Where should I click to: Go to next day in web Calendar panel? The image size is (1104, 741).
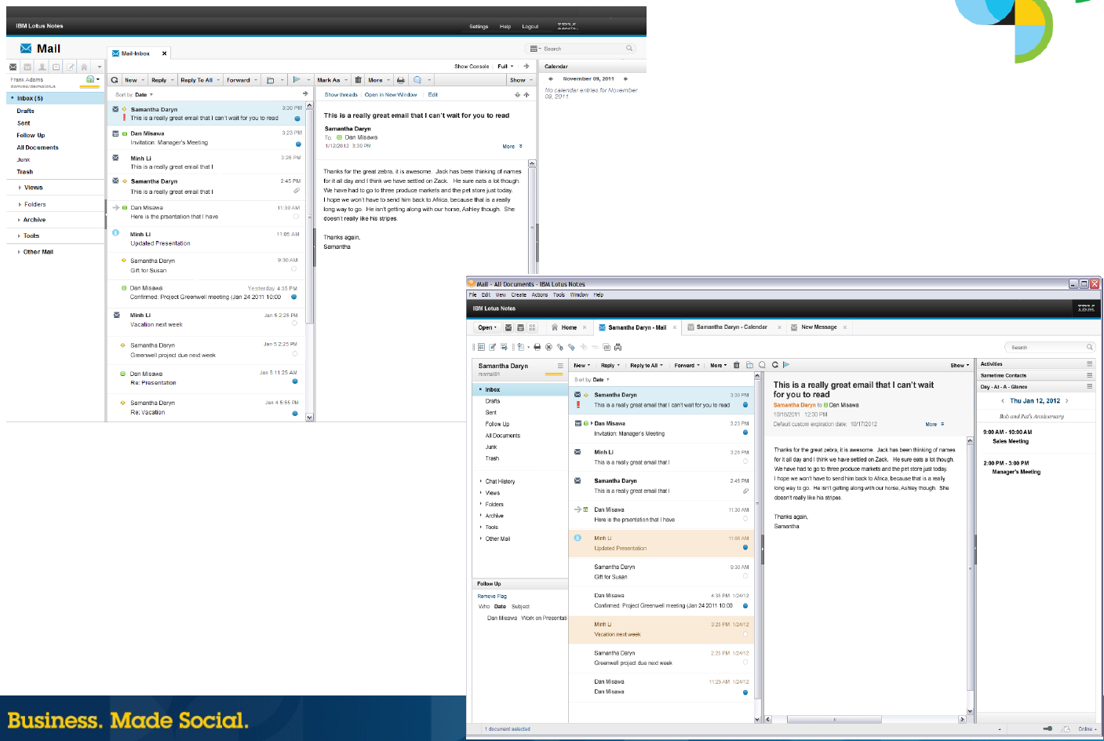625,78
